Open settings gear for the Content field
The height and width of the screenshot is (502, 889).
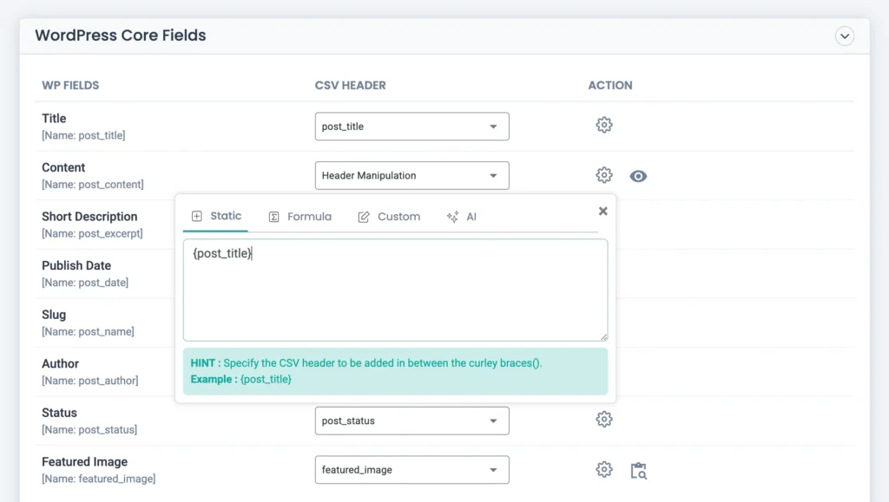[x=604, y=174]
